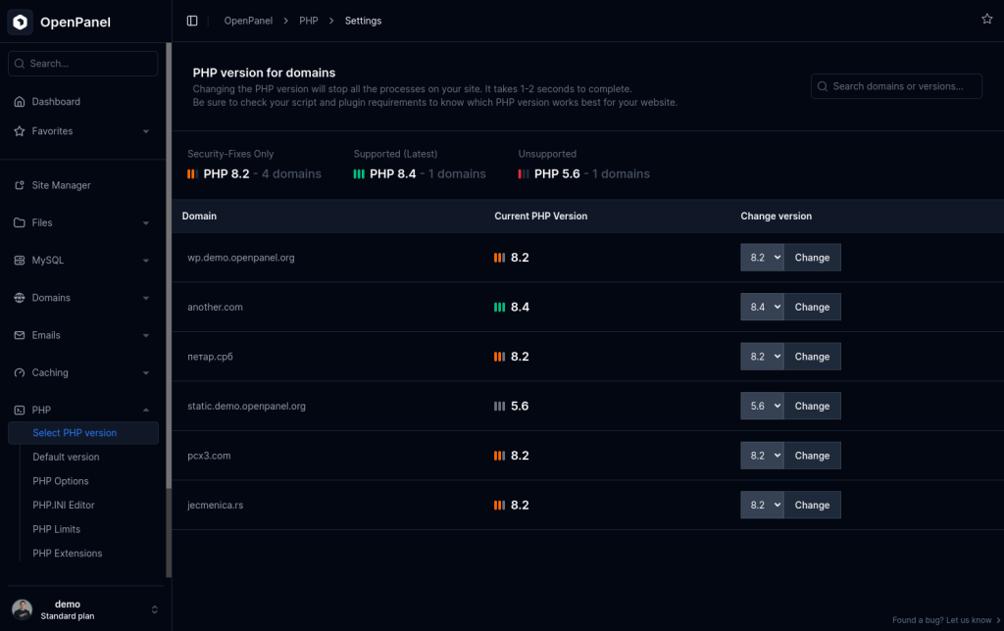Go to PHP Extensions page

click(x=68, y=553)
